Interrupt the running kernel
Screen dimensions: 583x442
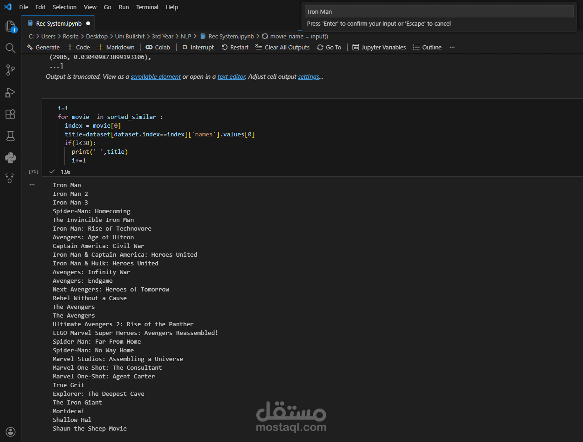coord(198,47)
